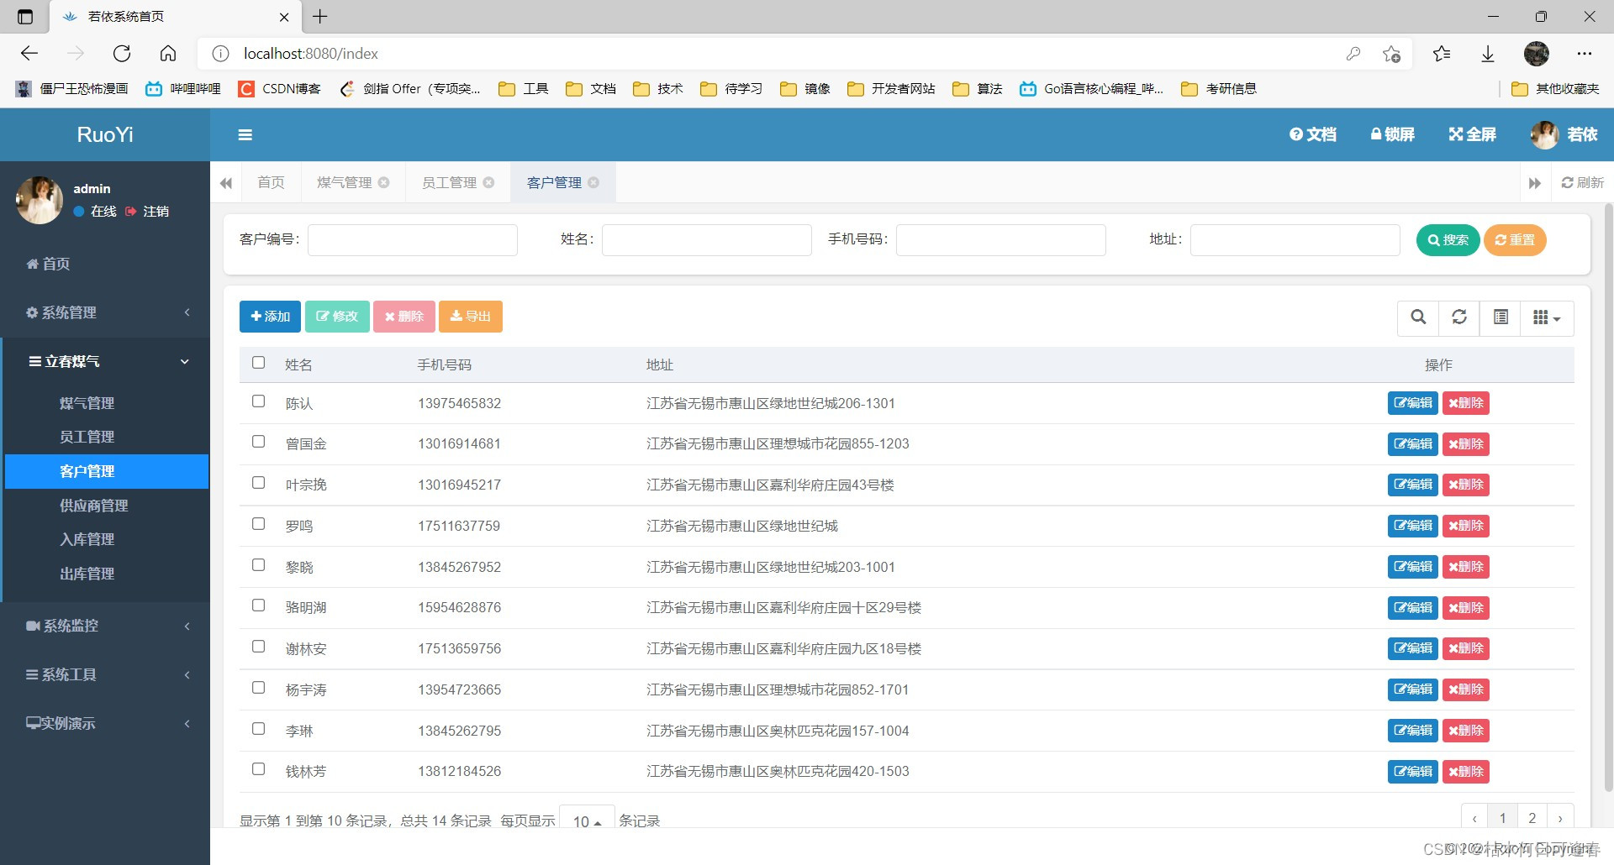Refresh the tab with the 刷新 button
The height and width of the screenshot is (865, 1614).
(1583, 182)
